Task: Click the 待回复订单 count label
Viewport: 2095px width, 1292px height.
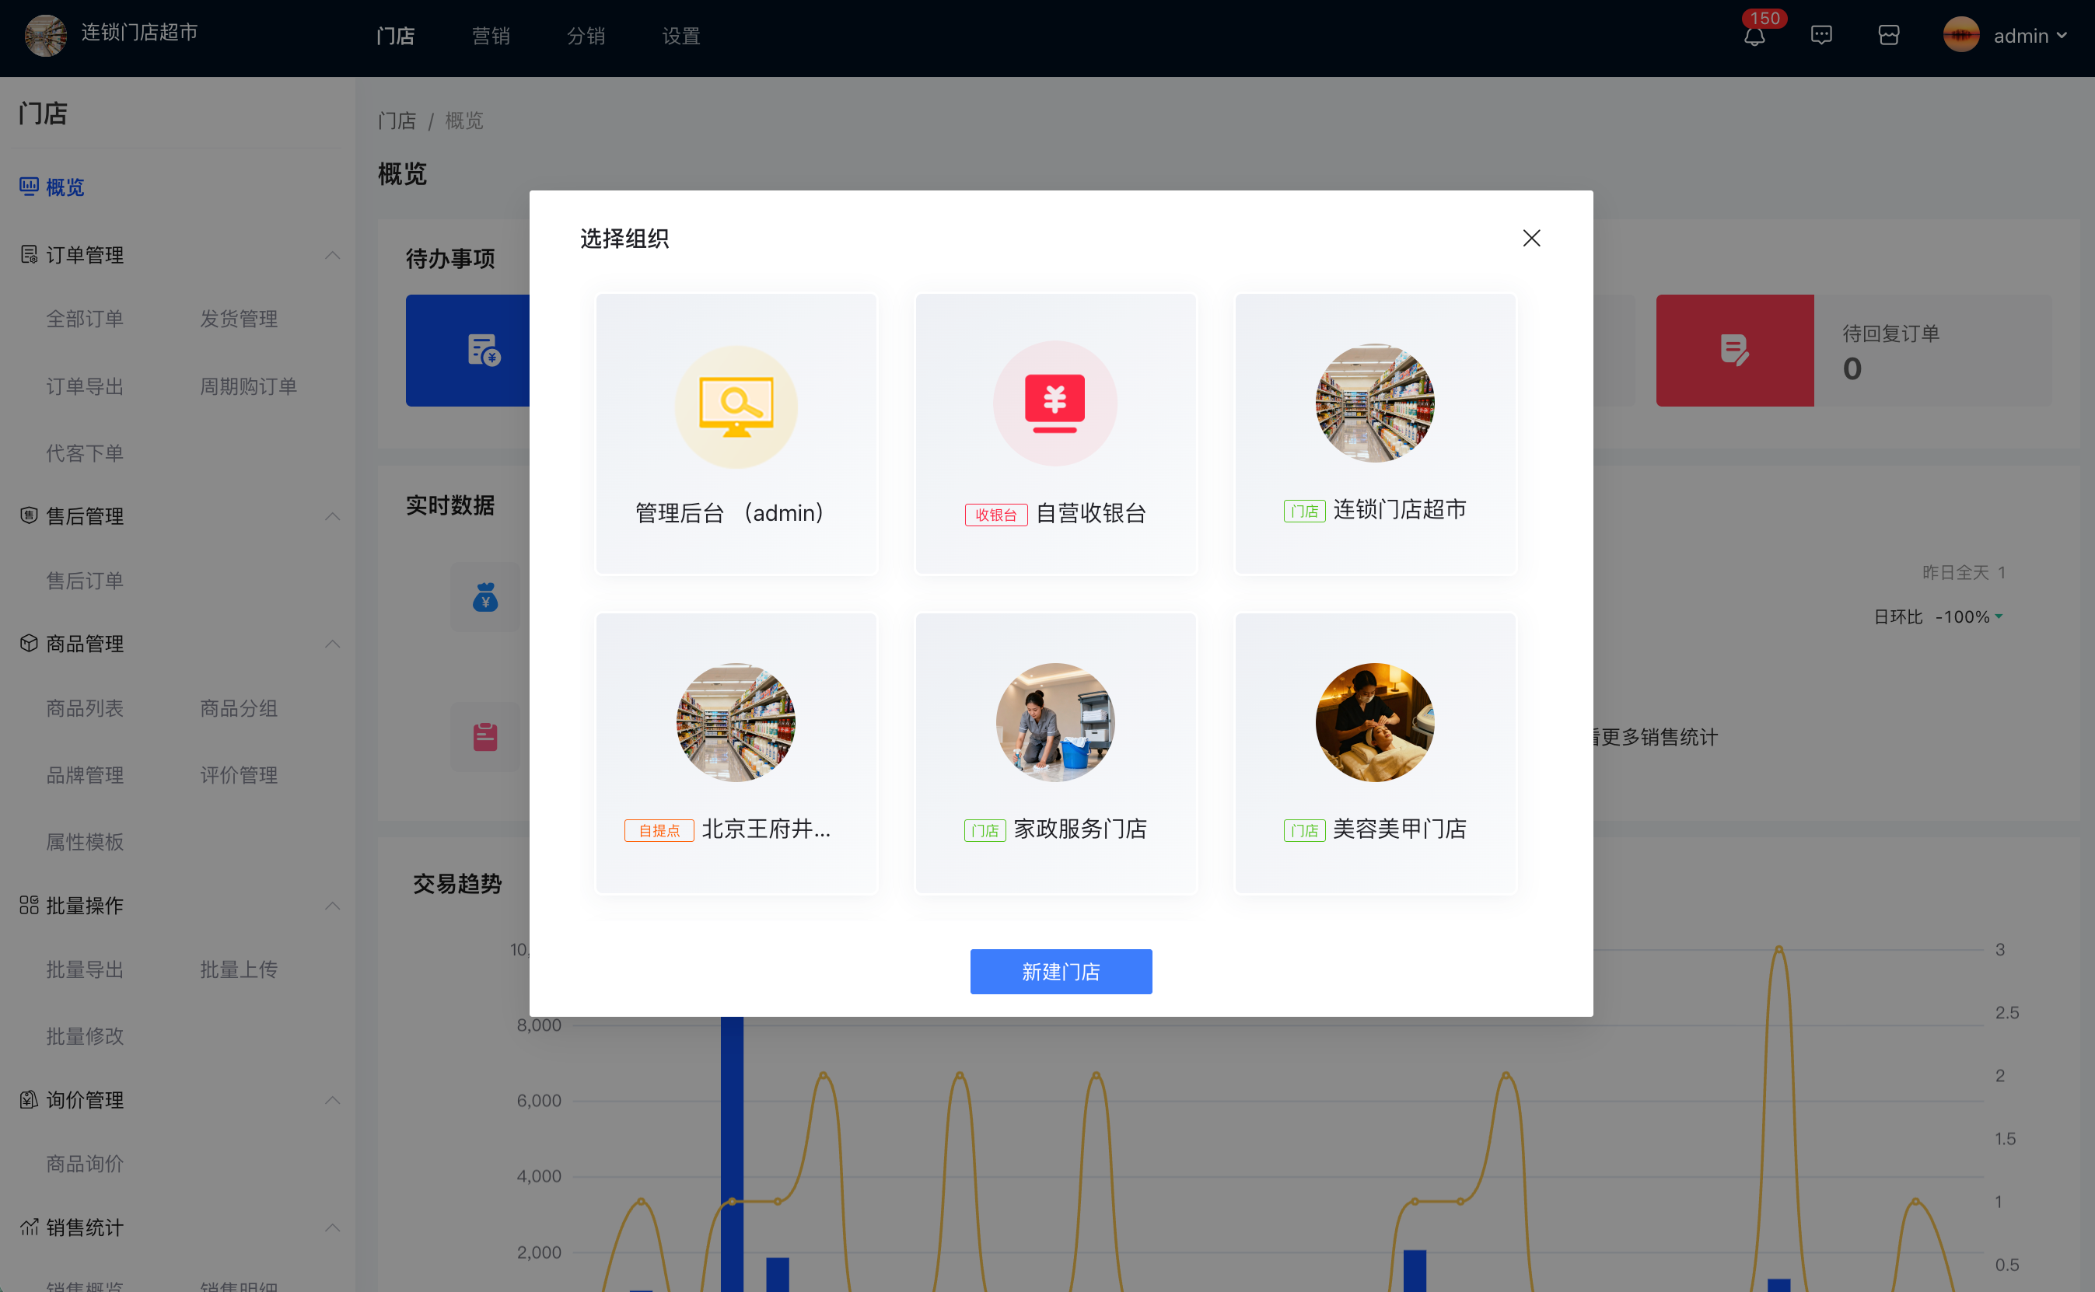Action: [1890, 333]
